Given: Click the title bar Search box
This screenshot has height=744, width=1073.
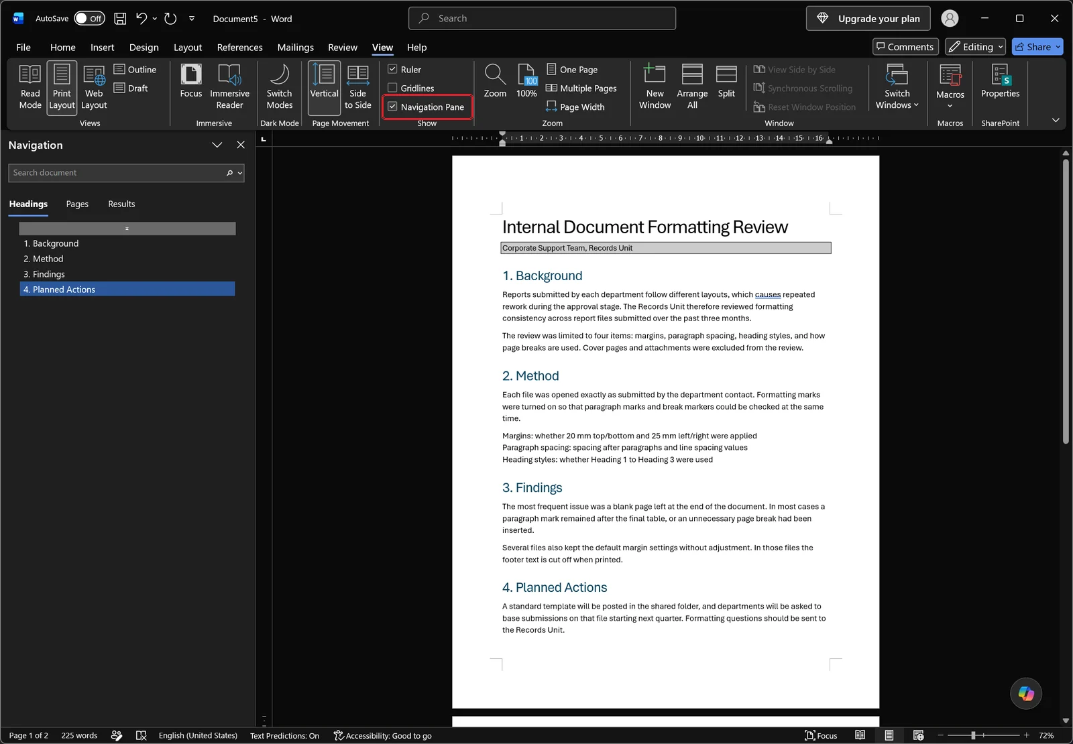Looking at the screenshot, I should point(542,19).
